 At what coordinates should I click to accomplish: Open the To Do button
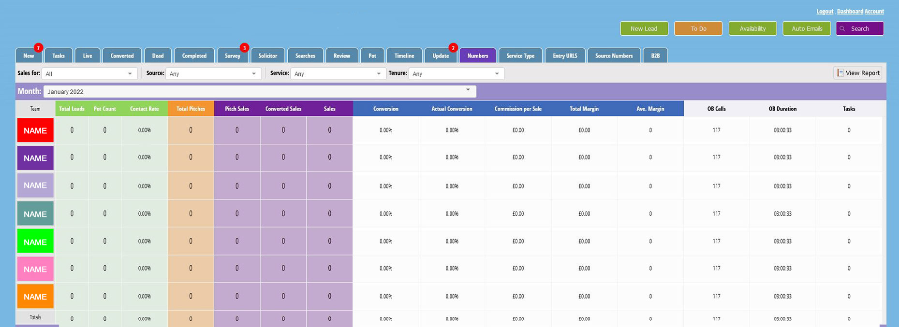point(698,29)
